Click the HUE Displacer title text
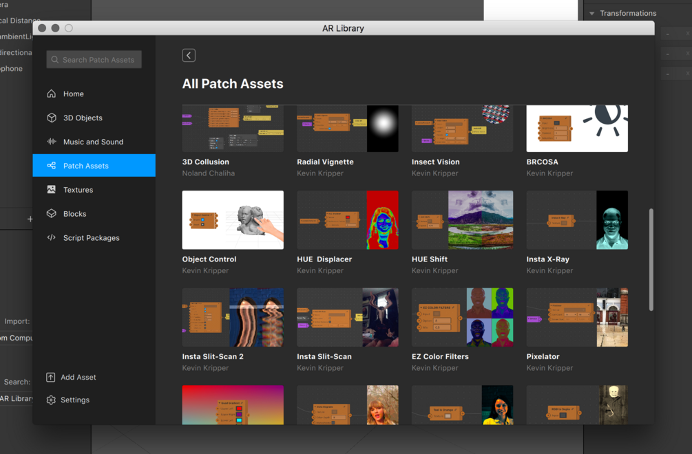 click(x=324, y=259)
